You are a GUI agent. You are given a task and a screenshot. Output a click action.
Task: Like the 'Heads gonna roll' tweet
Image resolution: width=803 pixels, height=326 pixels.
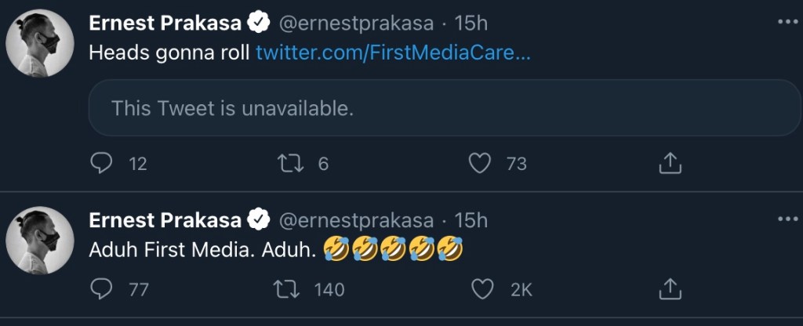click(479, 163)
